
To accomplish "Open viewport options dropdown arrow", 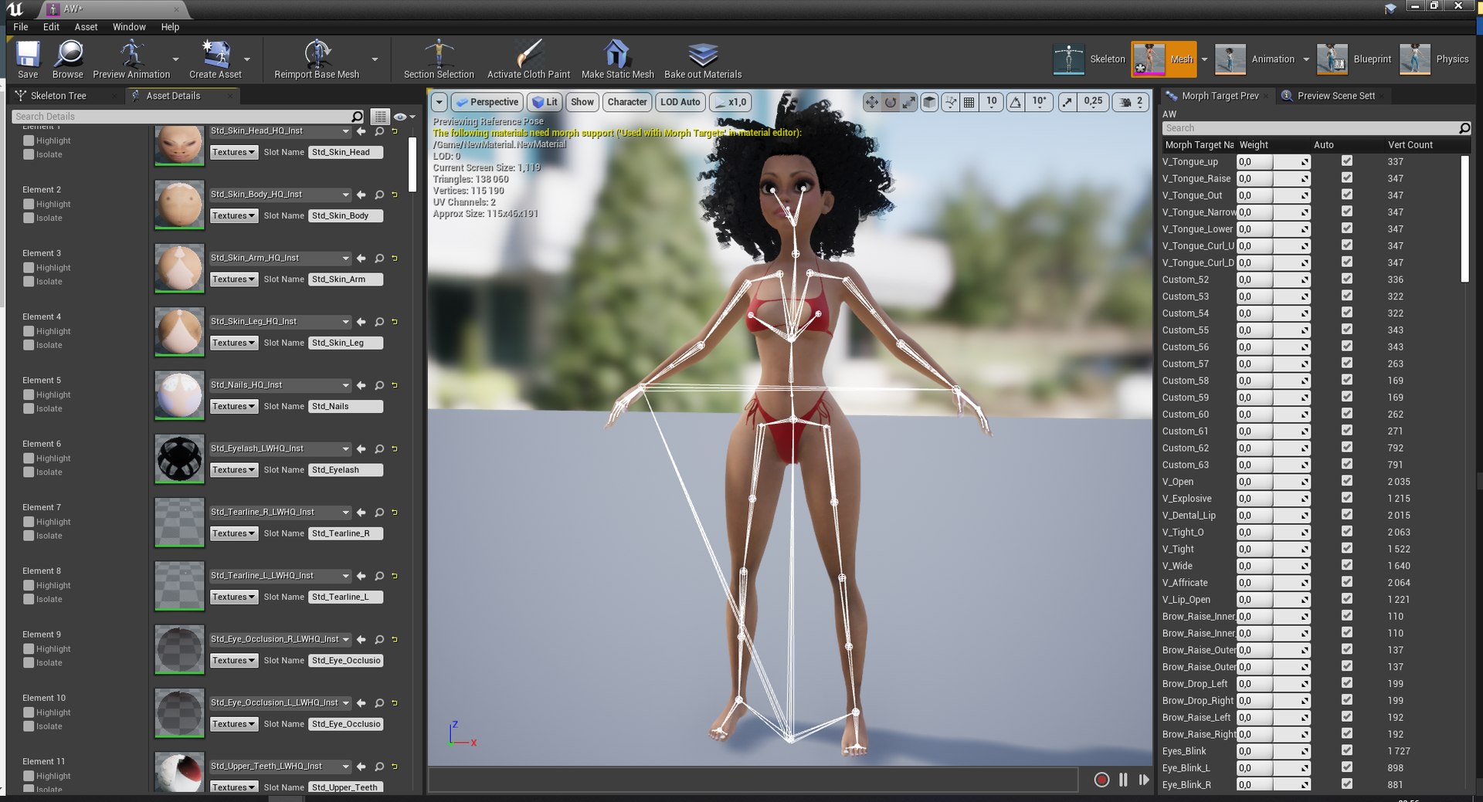I will pyautogui.click(x=439, y=102).
